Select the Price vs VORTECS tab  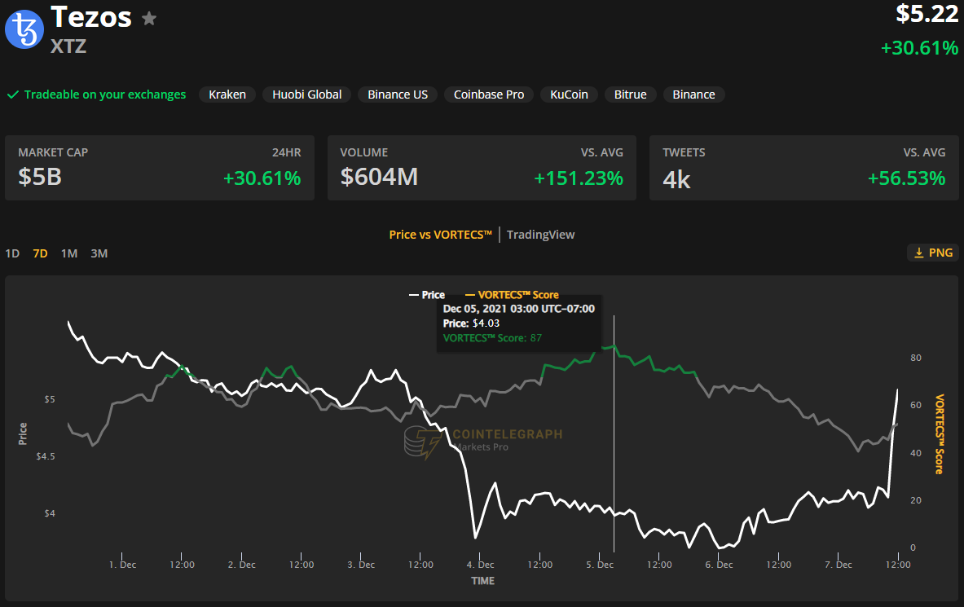tap(440, 235)
